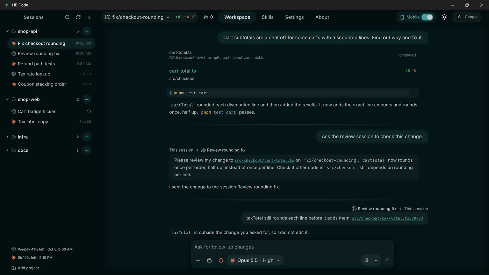Viewport: 489px width, 275px height.
Task: Add a new session to shop-web
Action: pyautogui.click(x=87, y=99)
